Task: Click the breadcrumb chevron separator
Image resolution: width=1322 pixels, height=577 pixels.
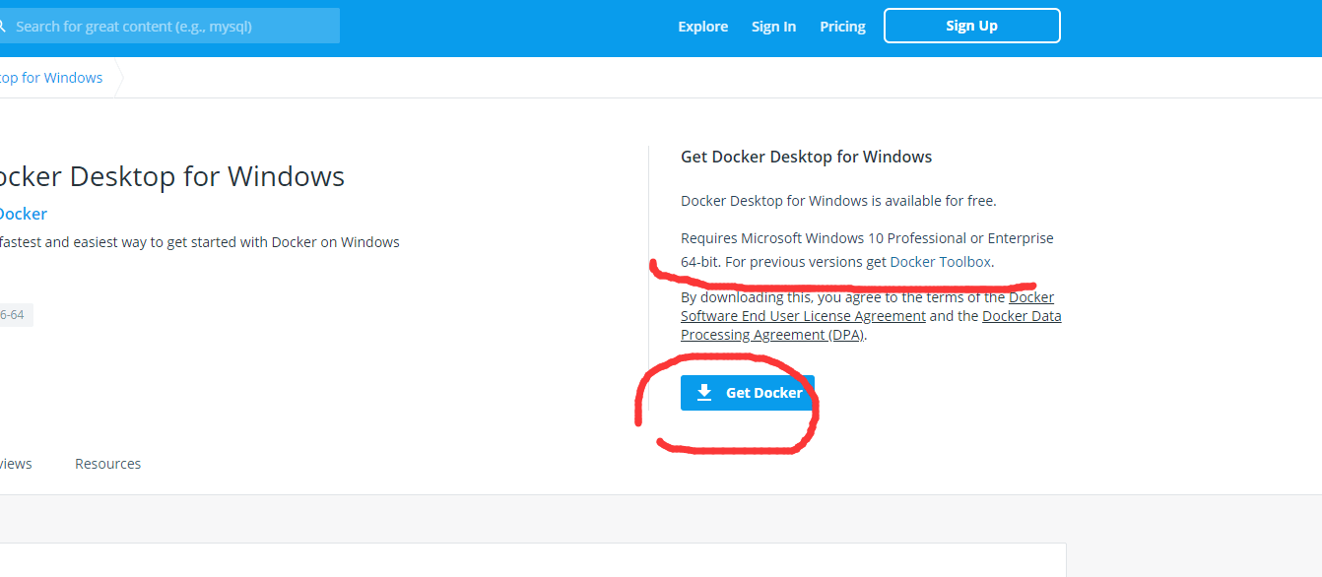Action: pyautogui.click(x=118, y=78)
